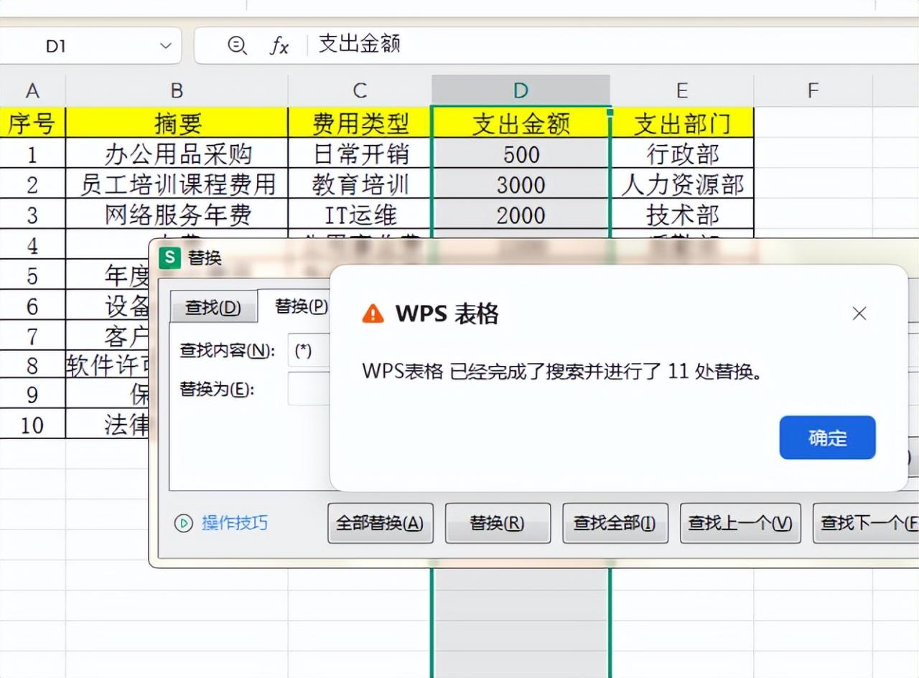Viewport: 919px width, 678px height.
Task: Select the 费用类型 header cell
Action: click(360, 123)
